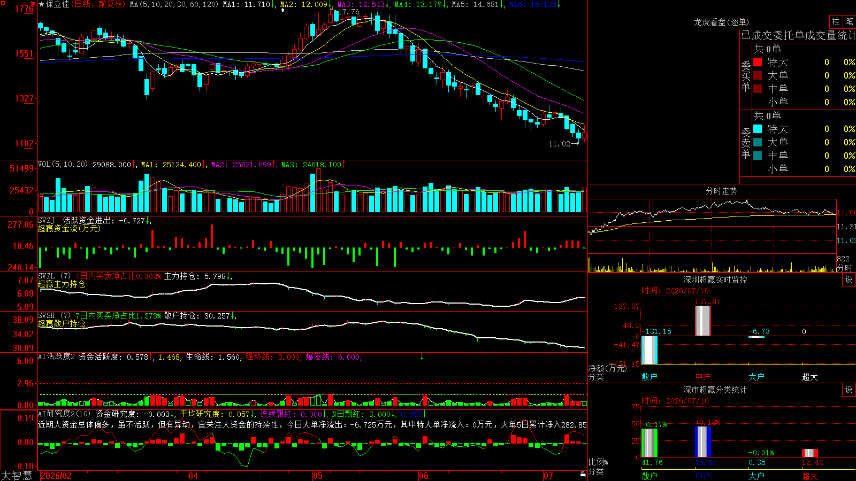Image resolution: width=856 pixels, height=481 pixels.
Task: Click the 生命线: 1.560 label
Action: [x=213, y=356]
